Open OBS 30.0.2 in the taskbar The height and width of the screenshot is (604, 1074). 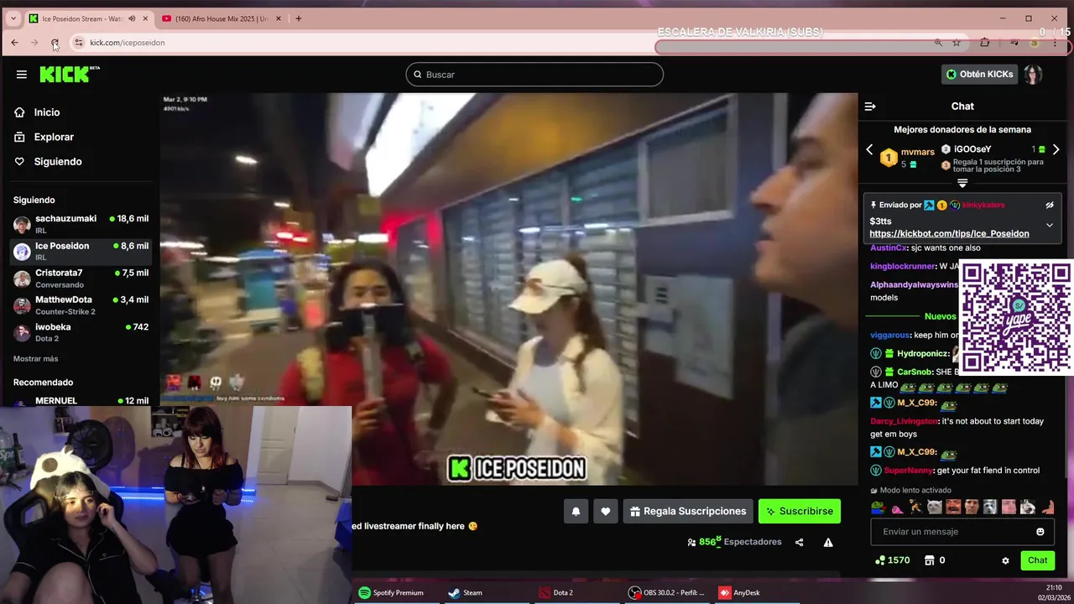coord(667,593)
